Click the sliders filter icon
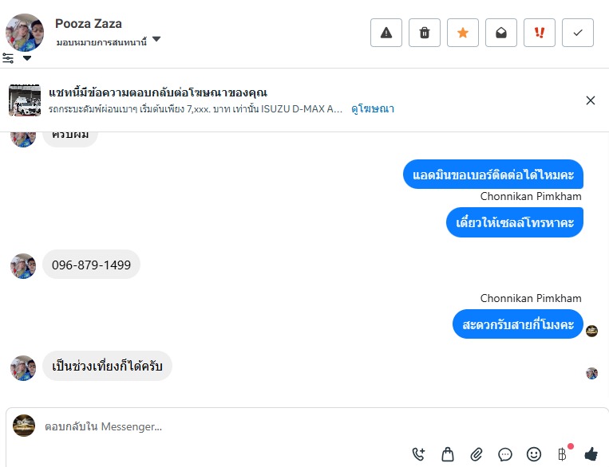 point(8,58)
